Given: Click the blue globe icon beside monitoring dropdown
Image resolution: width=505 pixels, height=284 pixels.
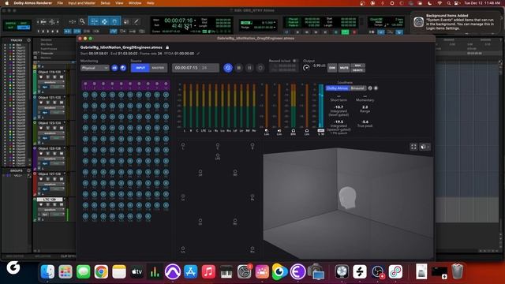Looking at the screenshot, I should tap(123, 68).
